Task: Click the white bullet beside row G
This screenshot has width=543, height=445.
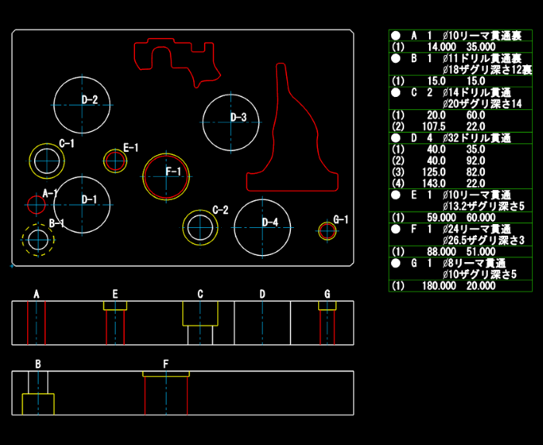Action: (396, 264)
